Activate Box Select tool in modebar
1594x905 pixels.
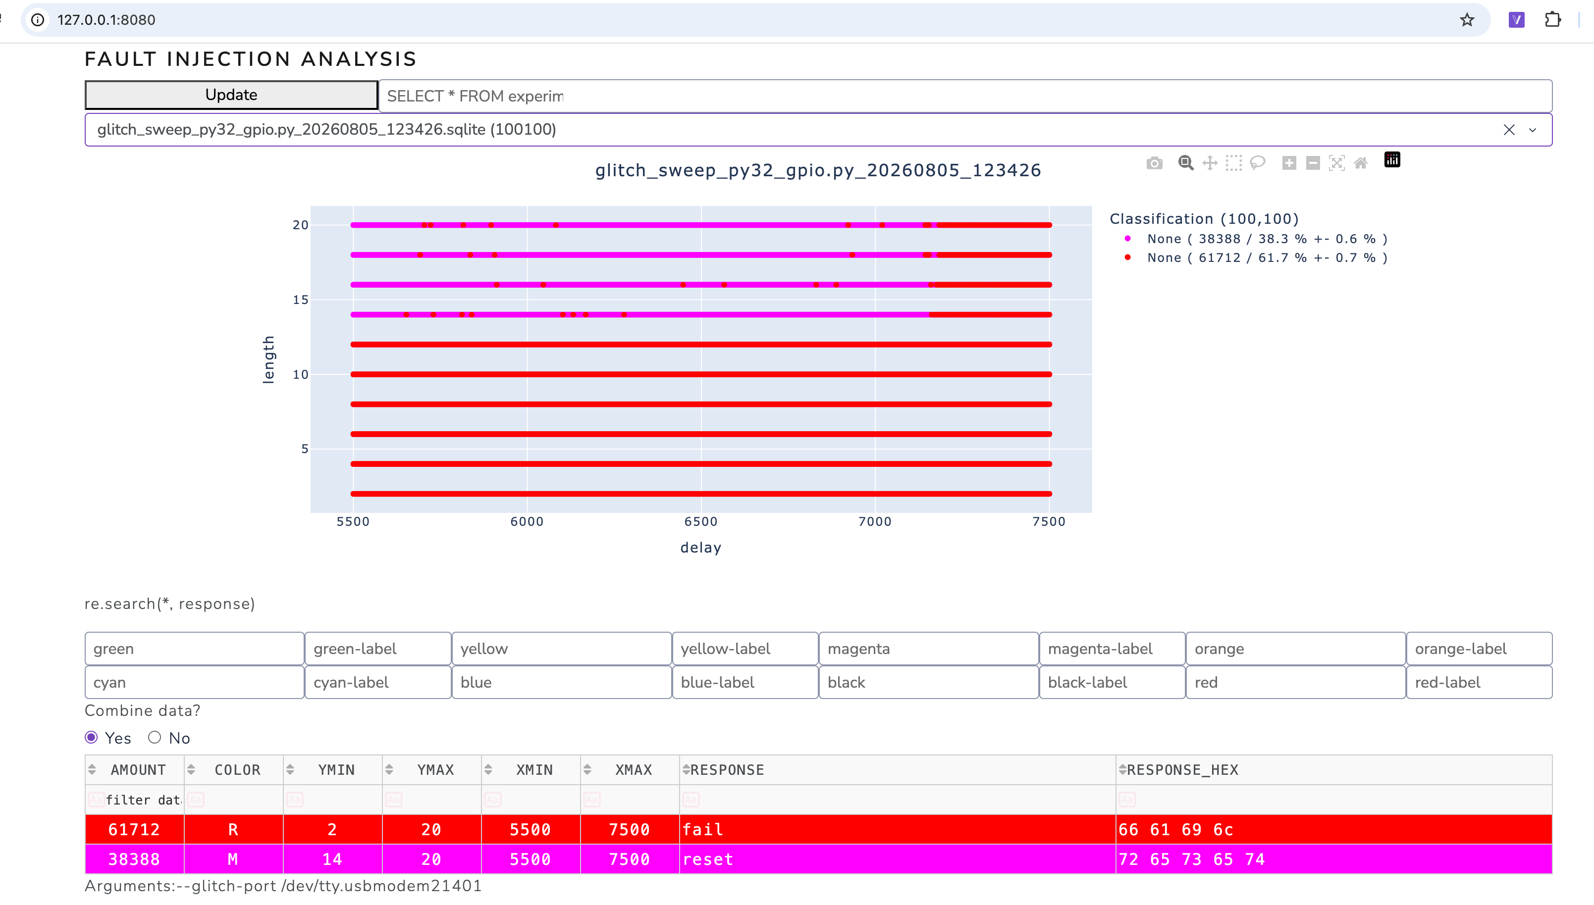[1234, 163]
